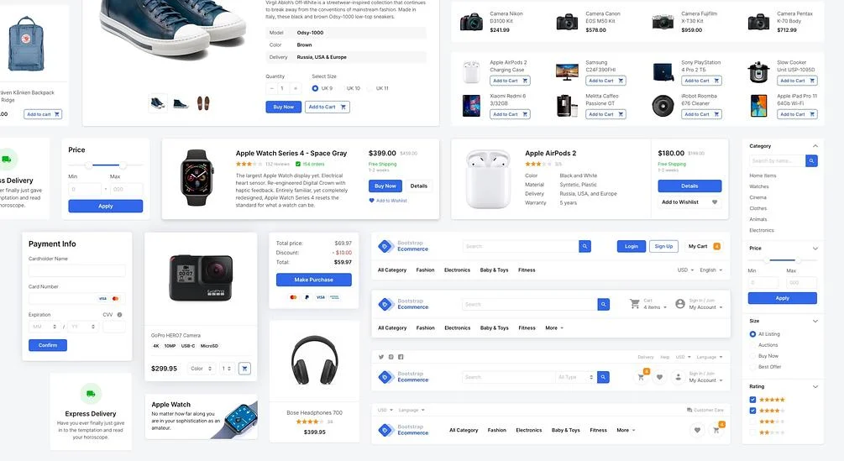Click the right handle of the Price slider
The height and width of the screenshot is (461, 844).
pos(123,165)
